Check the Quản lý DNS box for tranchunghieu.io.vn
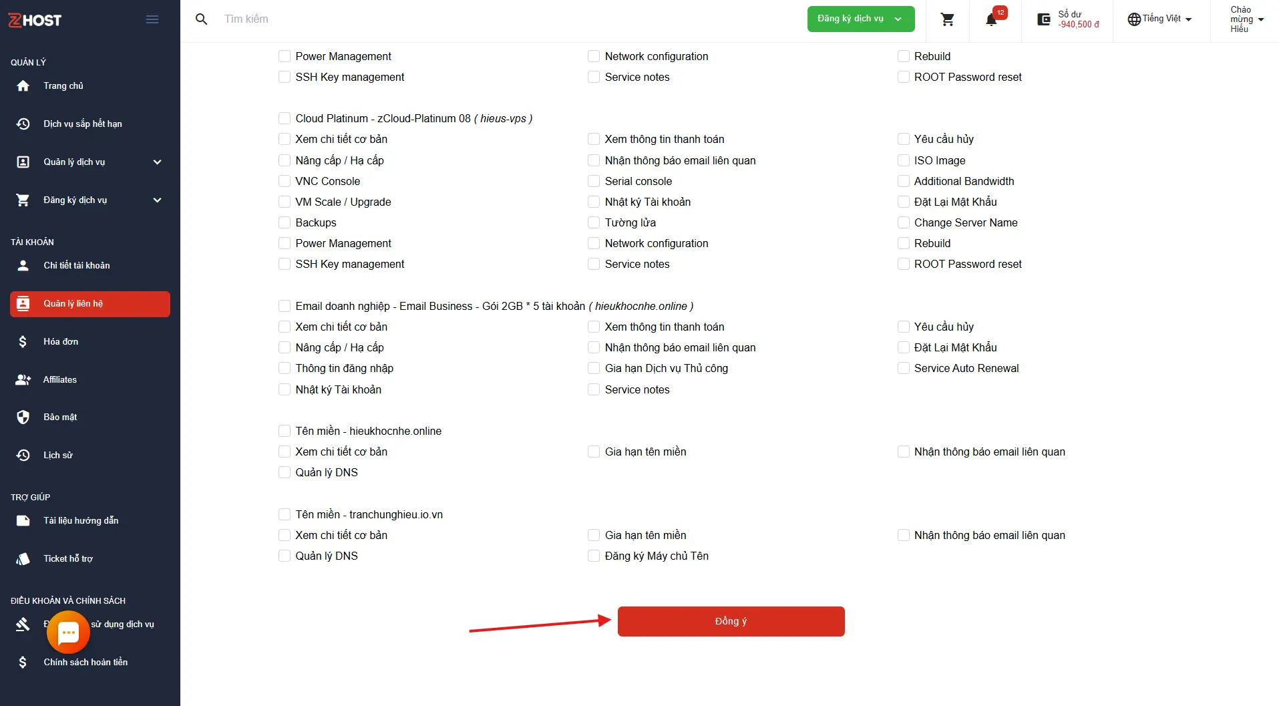Screen dimensions: 1279x706 [x=285, y=556]
